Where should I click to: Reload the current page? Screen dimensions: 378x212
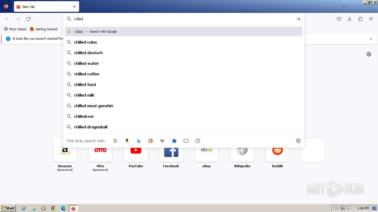(28, 19)
